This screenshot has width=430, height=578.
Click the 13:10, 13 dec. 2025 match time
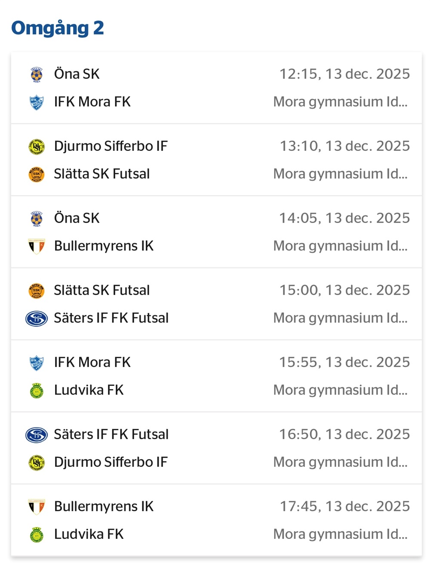[344, 146]
